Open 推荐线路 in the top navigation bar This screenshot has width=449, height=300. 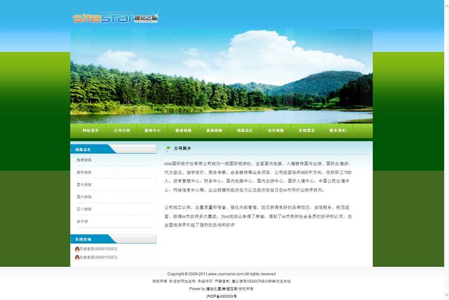(184, 130)
